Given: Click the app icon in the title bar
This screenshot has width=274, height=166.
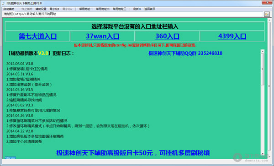Looking at the screenshot, I should pyautogui.click(x=3, y=3).
